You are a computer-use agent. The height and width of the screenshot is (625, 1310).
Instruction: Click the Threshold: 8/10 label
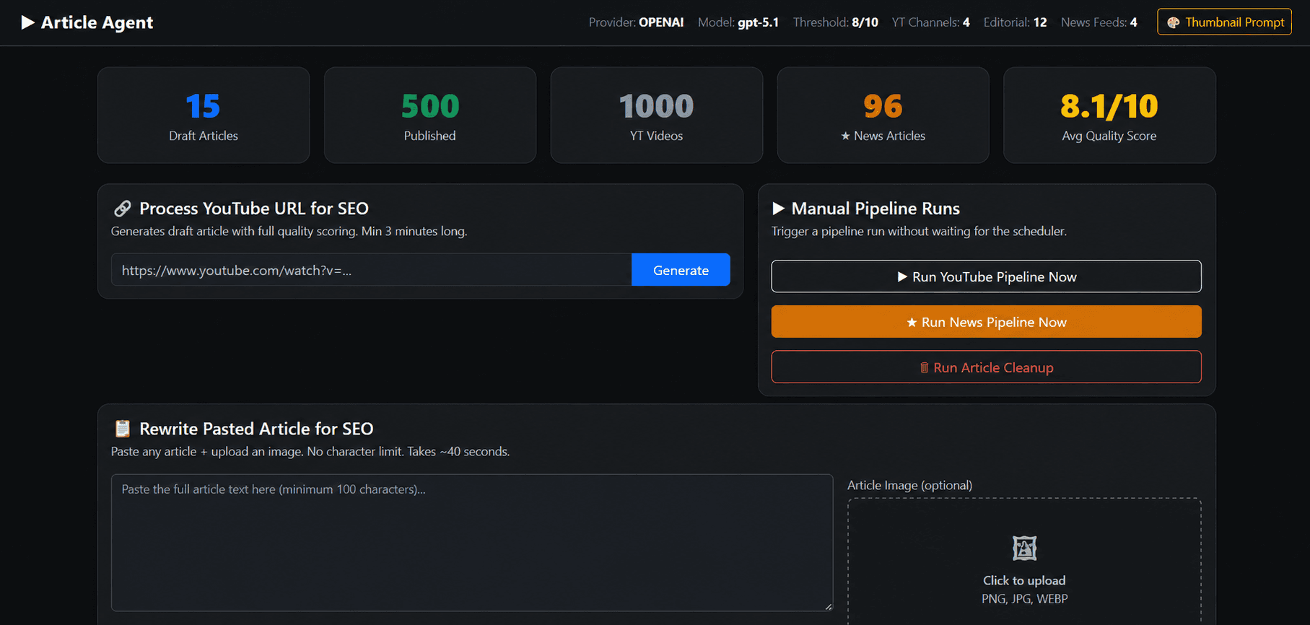(x=836, y=22)
